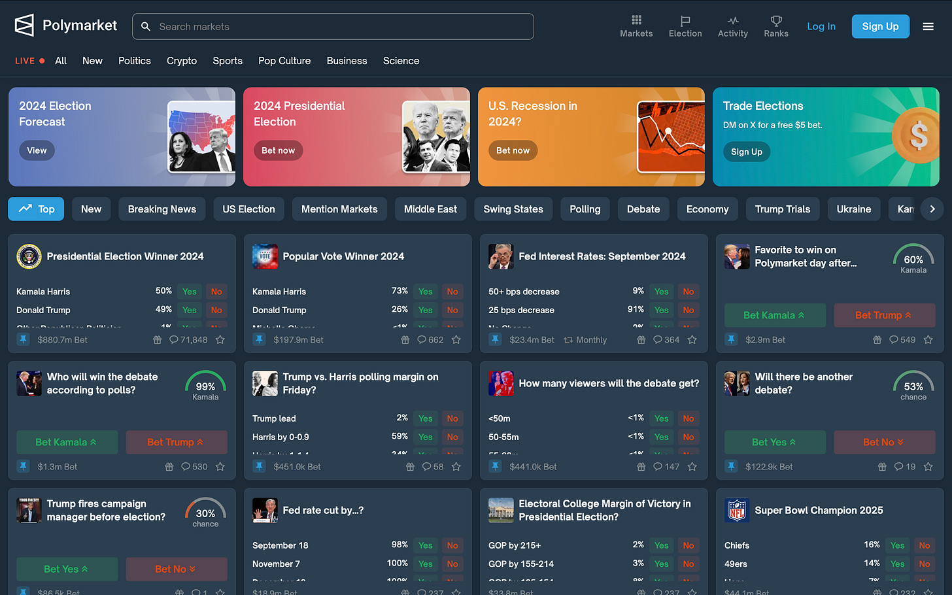Star the Who will win the debate market
The image size is (952, 595).
point(220,467)
